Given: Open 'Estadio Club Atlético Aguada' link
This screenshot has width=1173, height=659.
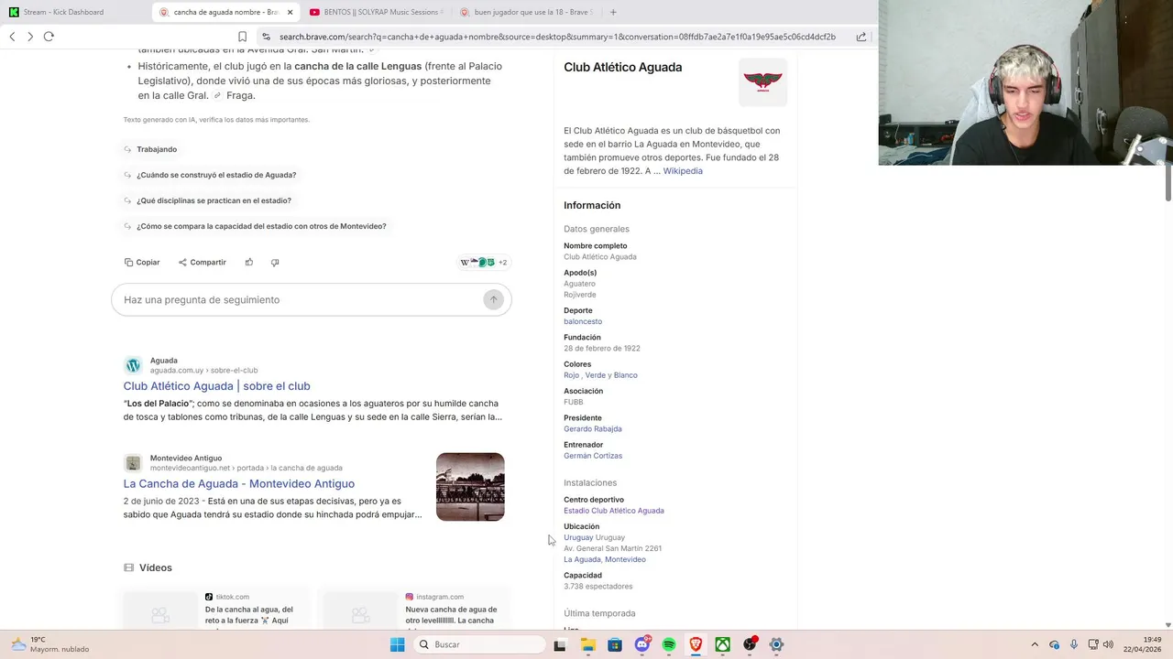Looking at the screenshot, I should [x=614, y=511].
